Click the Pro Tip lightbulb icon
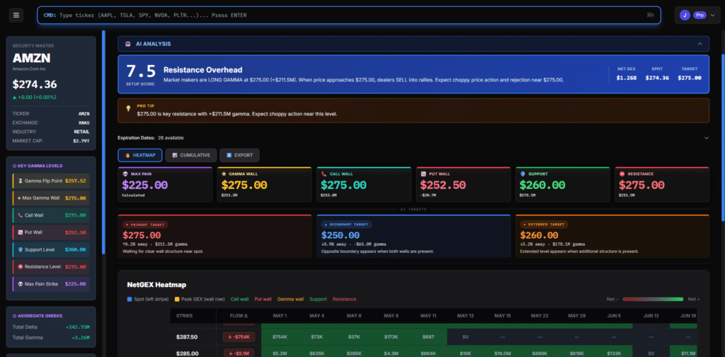725x357 pixels. [129, 108]
